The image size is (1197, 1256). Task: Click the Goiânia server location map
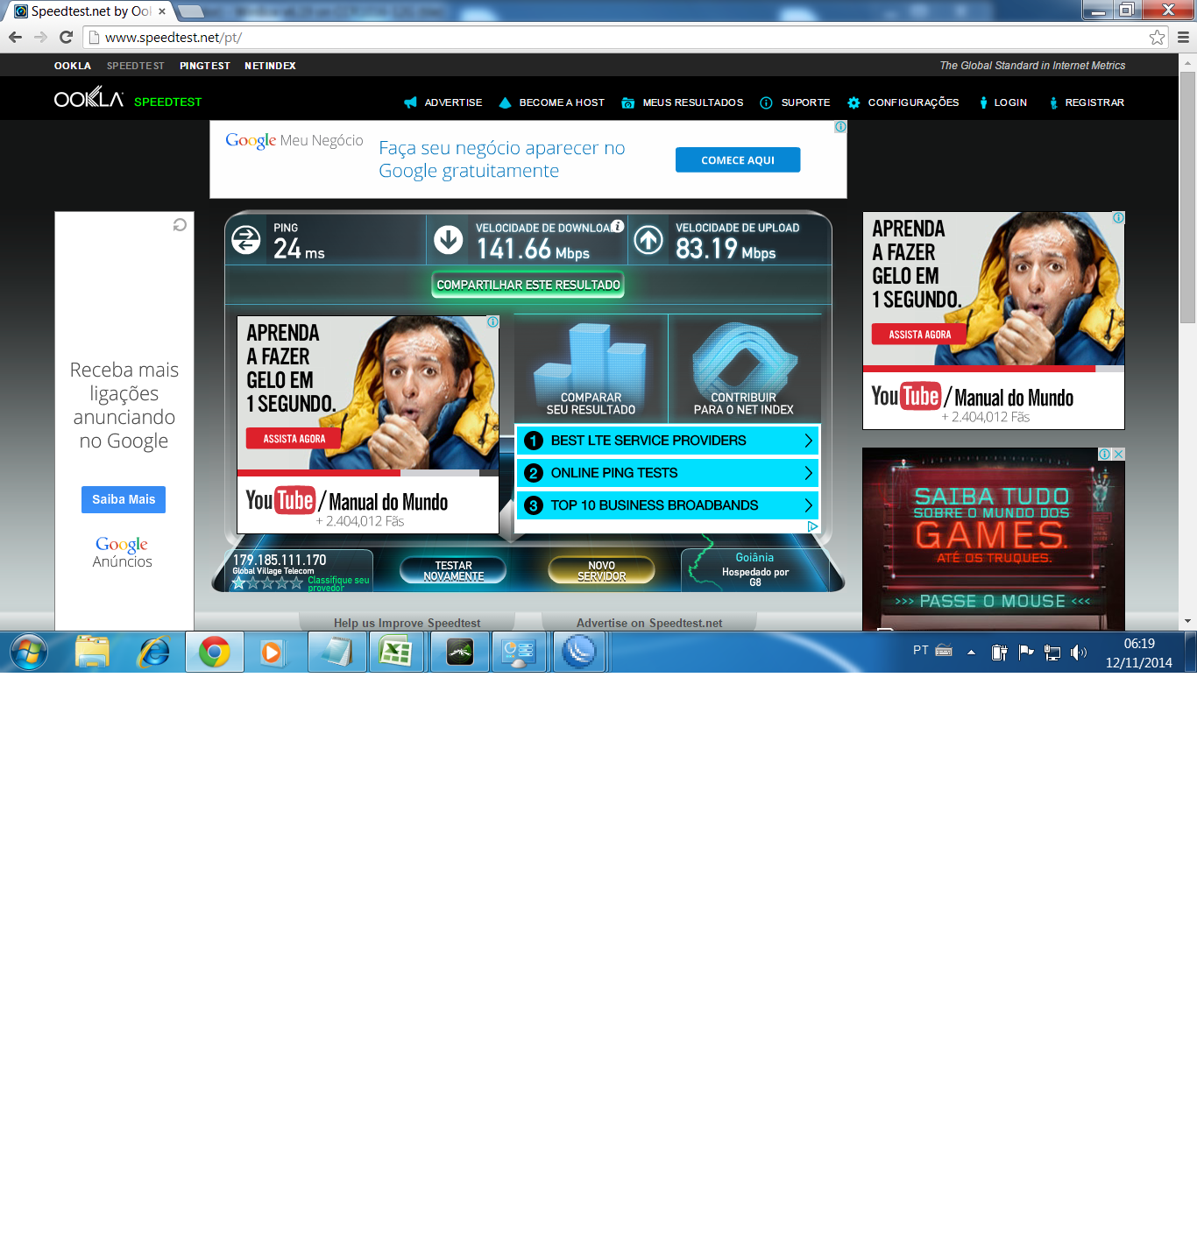[x=754, y=570]
